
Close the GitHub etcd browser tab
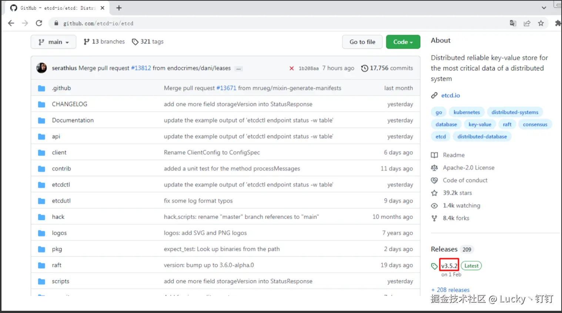103,8
